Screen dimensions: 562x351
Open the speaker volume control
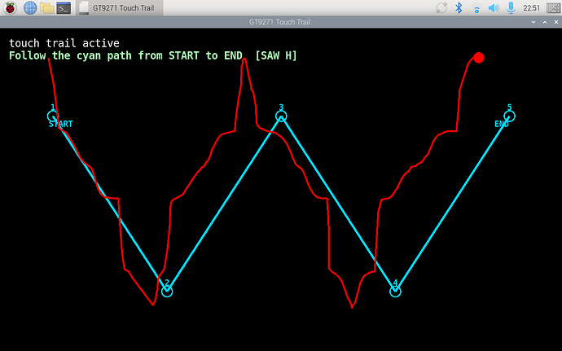(x=494, y=8)
